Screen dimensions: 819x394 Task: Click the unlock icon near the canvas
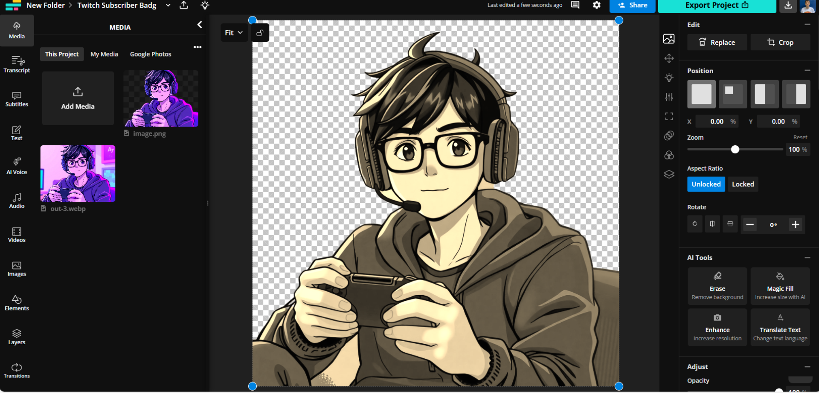pyautogui.click(x=260, y=32)
